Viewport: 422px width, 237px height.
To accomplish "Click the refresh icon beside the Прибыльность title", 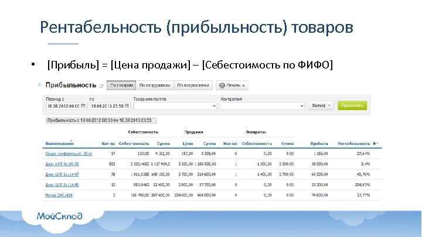I will click(x=101, y=86).
